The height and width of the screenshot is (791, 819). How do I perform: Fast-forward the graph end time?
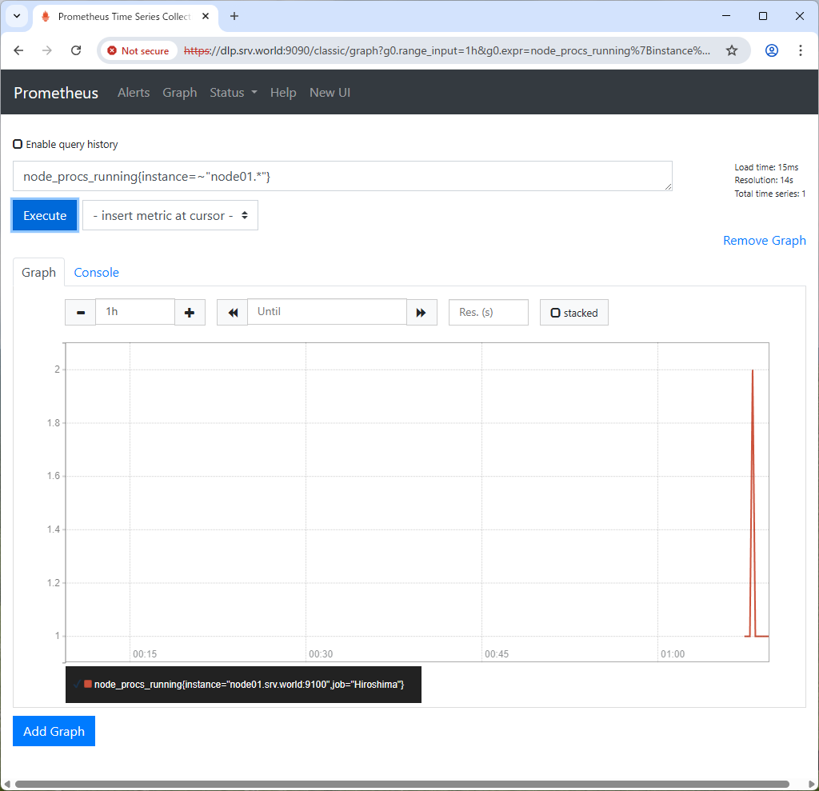[x=421, y=312]
